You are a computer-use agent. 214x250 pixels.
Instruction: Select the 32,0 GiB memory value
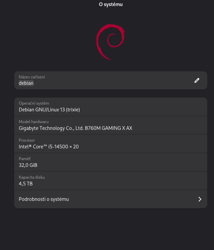coord(28,165)
